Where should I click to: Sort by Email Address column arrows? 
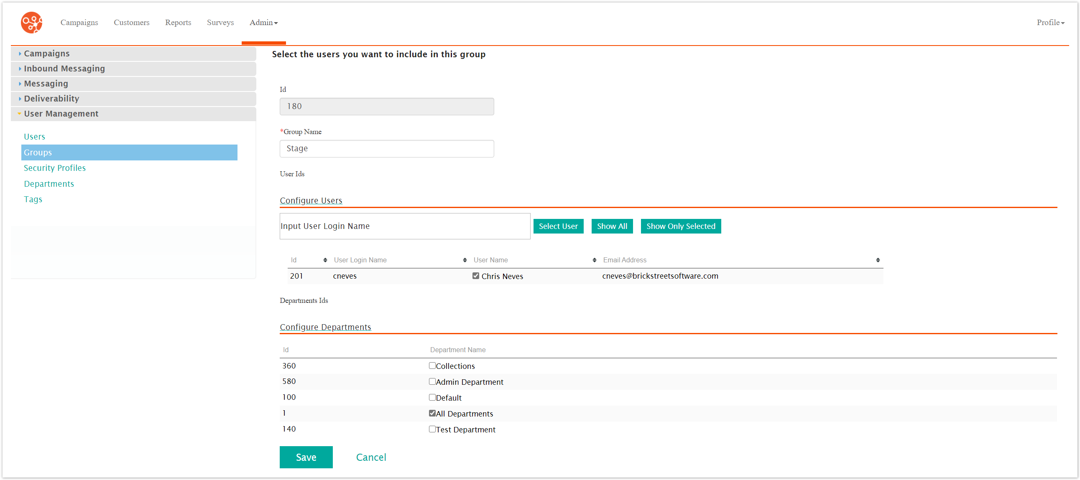point(878,260)
